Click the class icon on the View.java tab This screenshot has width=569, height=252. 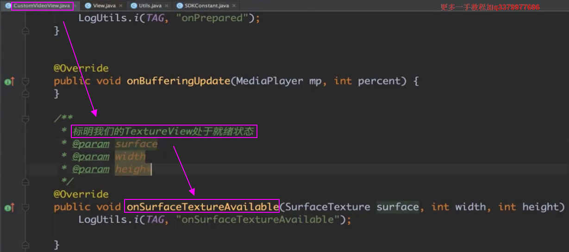coord(88,6)
